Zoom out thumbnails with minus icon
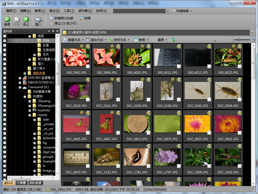The height and width of the screenshot is (194, 258). pos(232,40)
